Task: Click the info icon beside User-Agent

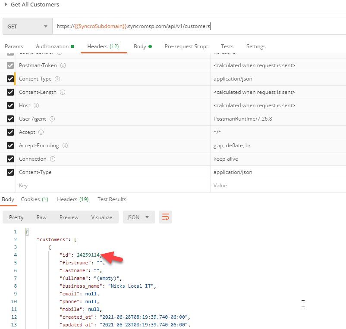Action: [x=52, y=119]
